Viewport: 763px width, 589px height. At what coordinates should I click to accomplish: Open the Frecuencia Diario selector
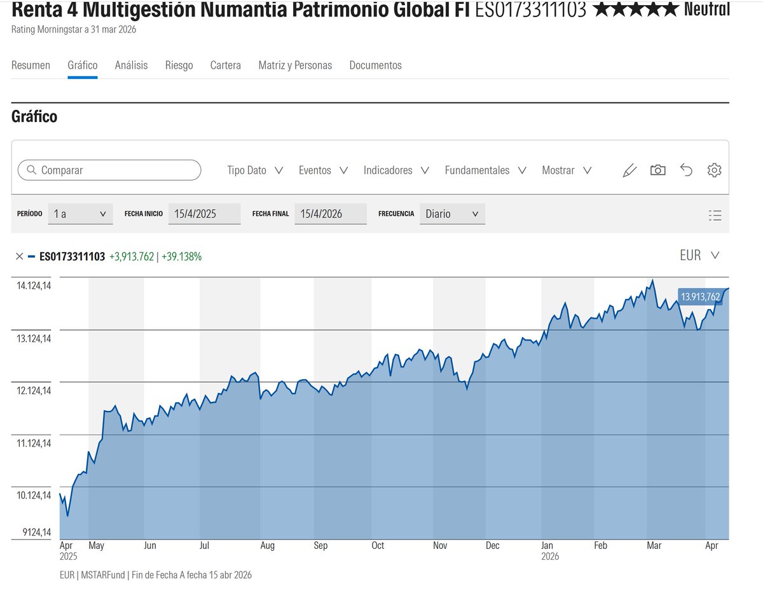[451, 214]
